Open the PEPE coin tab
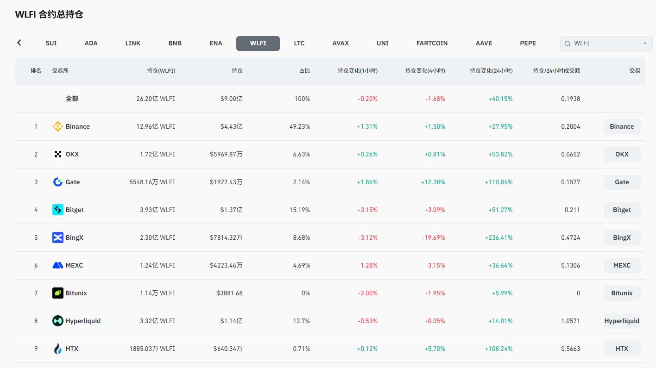The image size is (656, 368). (528, 43)
